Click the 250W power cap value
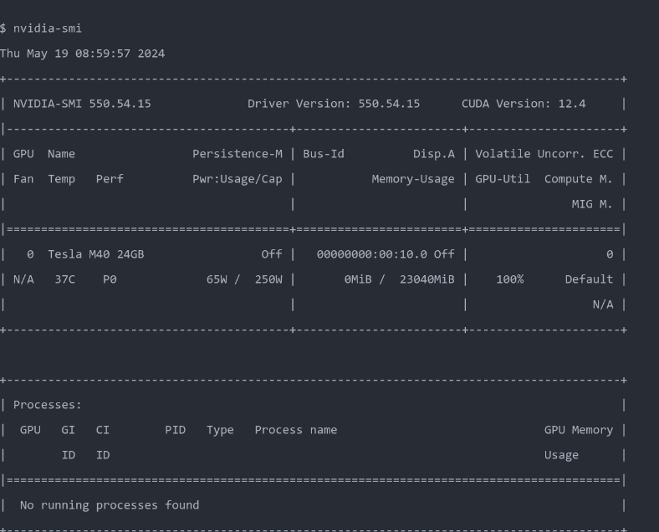 click(268, 279)
